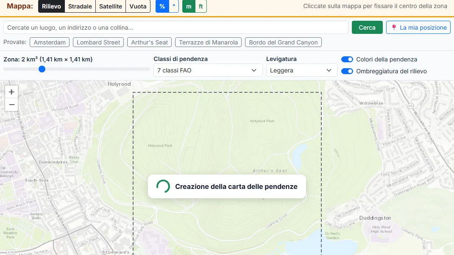The height and width of the screenshot is (255, 454).
Task: Click the Holy Rood High School label
Action: pyautogui.click(x=382, y=229)
